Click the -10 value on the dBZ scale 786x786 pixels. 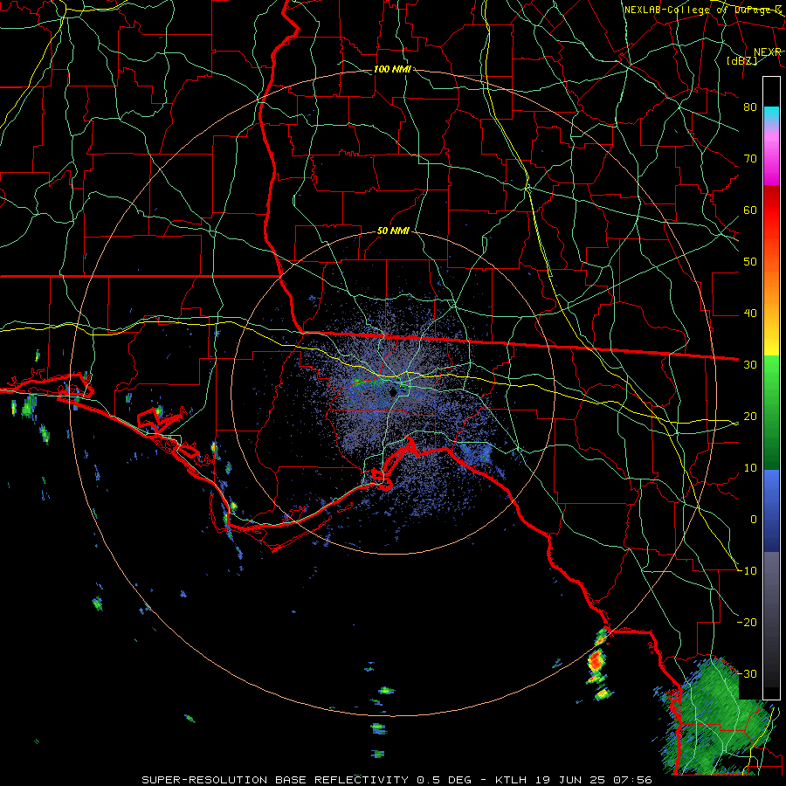(747, 570)
